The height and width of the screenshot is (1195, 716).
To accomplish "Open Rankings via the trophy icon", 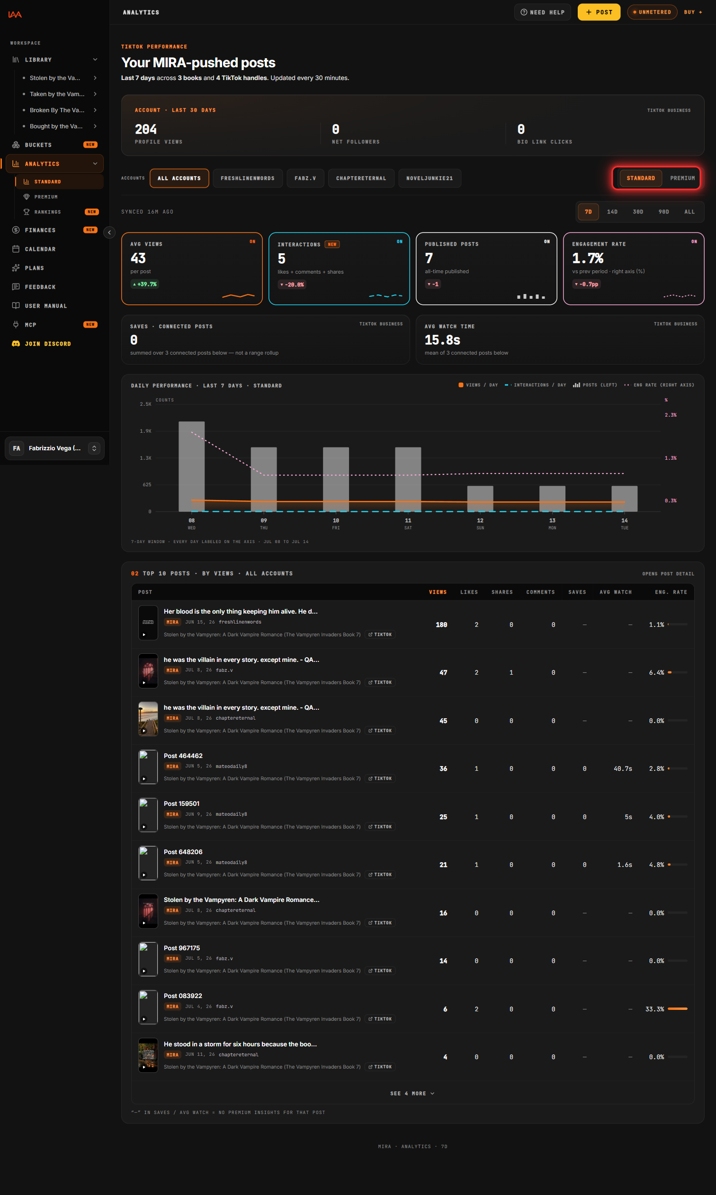I will 27,212.
